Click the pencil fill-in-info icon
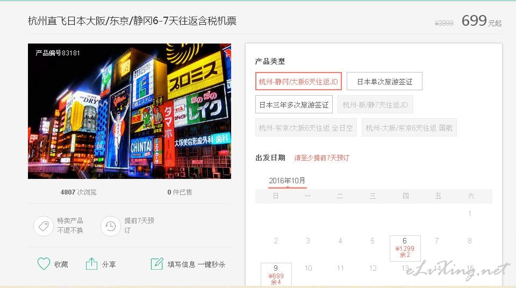Viewport: 516px width, 288px height. tap(157, 264)
